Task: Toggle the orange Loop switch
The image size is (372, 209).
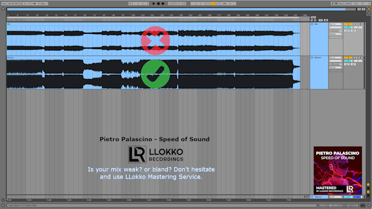Action: tap(213, 4)
